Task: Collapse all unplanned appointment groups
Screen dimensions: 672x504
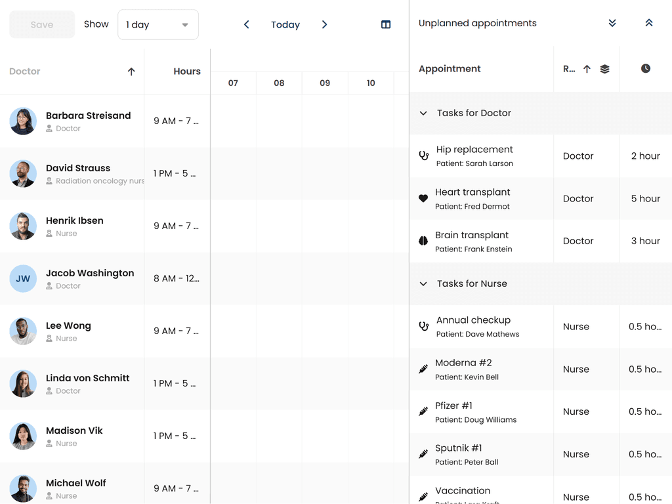Action: (649, 23)
